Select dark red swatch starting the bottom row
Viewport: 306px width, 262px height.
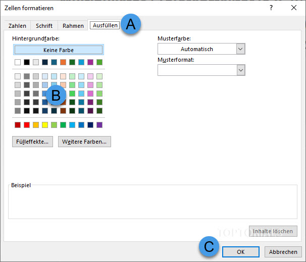coord(18,125)
